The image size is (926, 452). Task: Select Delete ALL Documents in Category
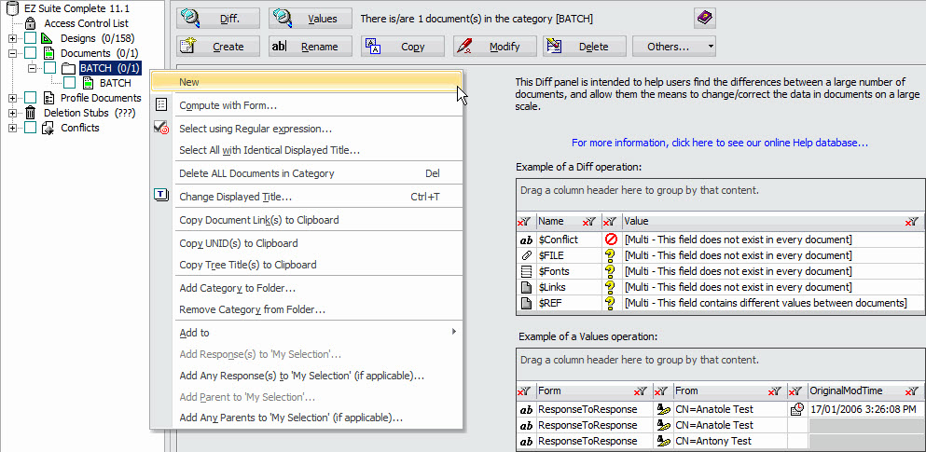pos(256,173)
